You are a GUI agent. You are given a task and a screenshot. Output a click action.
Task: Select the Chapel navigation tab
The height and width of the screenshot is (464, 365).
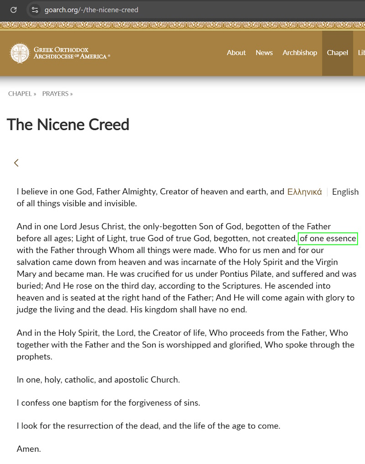[337, 52]
